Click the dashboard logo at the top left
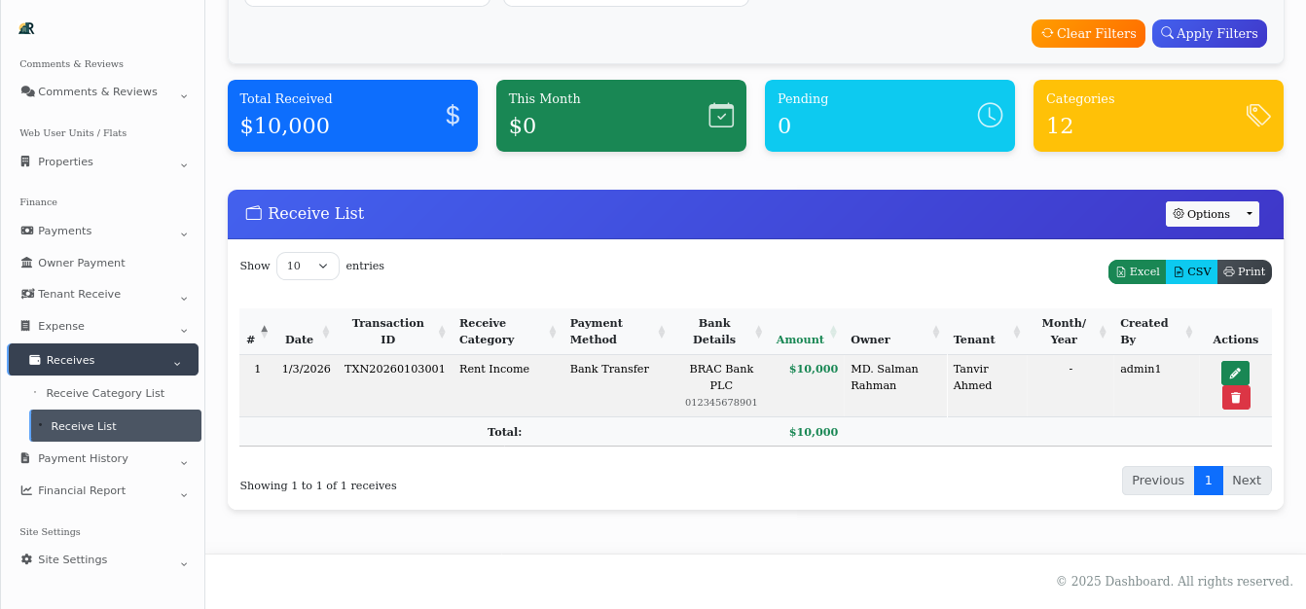Image resolution: width=1306 pixels, height=609 pixels. [x=26, y=28]
